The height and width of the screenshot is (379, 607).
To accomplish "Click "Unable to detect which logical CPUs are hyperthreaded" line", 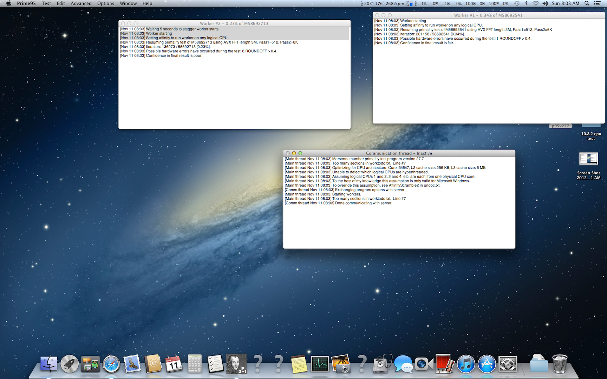I will pos(357,172).
